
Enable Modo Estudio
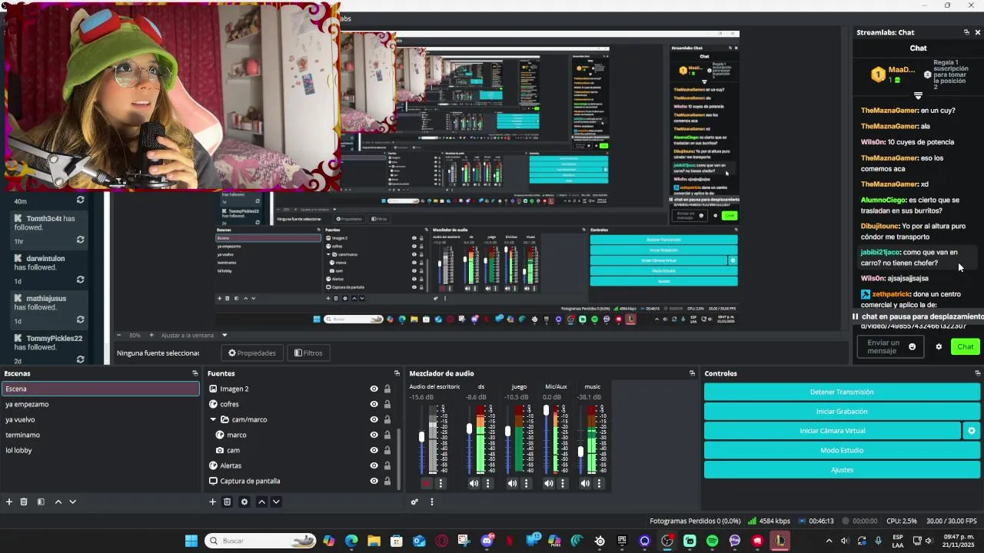tap(842, 450)
